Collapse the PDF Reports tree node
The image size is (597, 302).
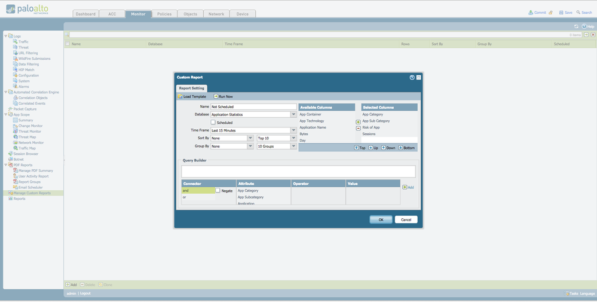pyautogui.click(x=6, y=165)
